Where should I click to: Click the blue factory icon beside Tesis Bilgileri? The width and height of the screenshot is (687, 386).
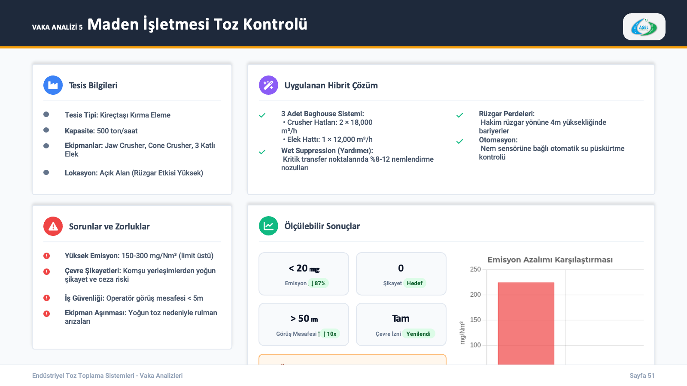53,85
